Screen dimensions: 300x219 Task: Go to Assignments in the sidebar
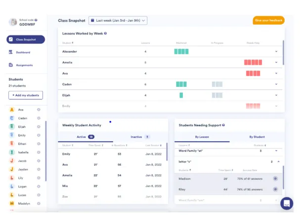[24, 65]
